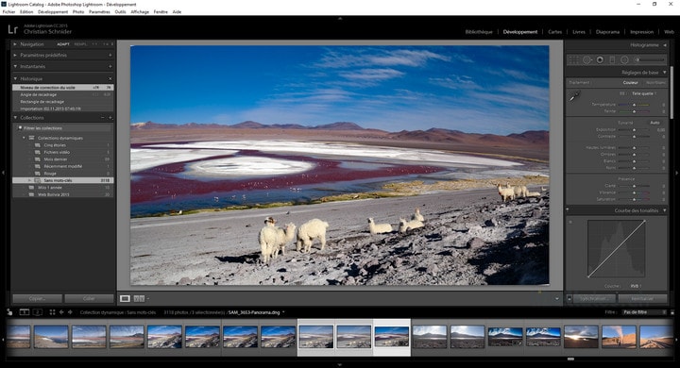Viewport: 680px width, 368px height.
Task: Switch to Loupe view mode icon
Action: [125, 298]
